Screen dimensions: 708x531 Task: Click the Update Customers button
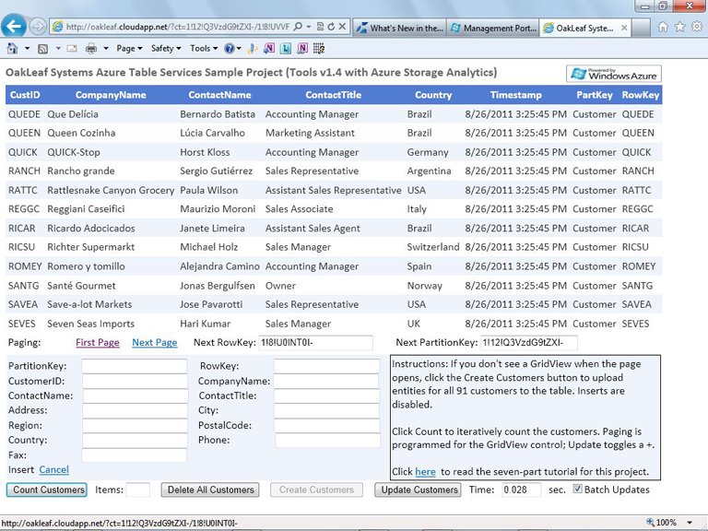pyautogui.click(x=418, y=490)
